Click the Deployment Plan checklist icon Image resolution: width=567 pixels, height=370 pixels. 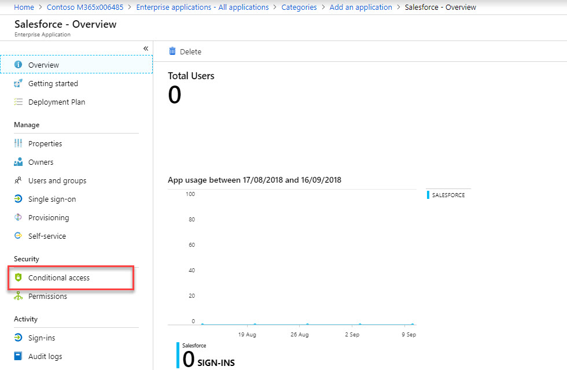coord(18,102)
